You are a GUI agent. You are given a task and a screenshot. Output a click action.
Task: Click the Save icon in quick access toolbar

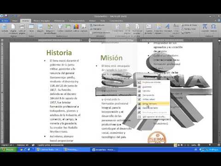pos(6,16)
